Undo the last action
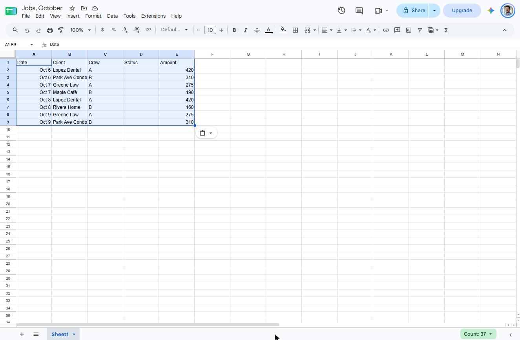The height and width of the screenshot is (340, 520). tap(27, 30)
